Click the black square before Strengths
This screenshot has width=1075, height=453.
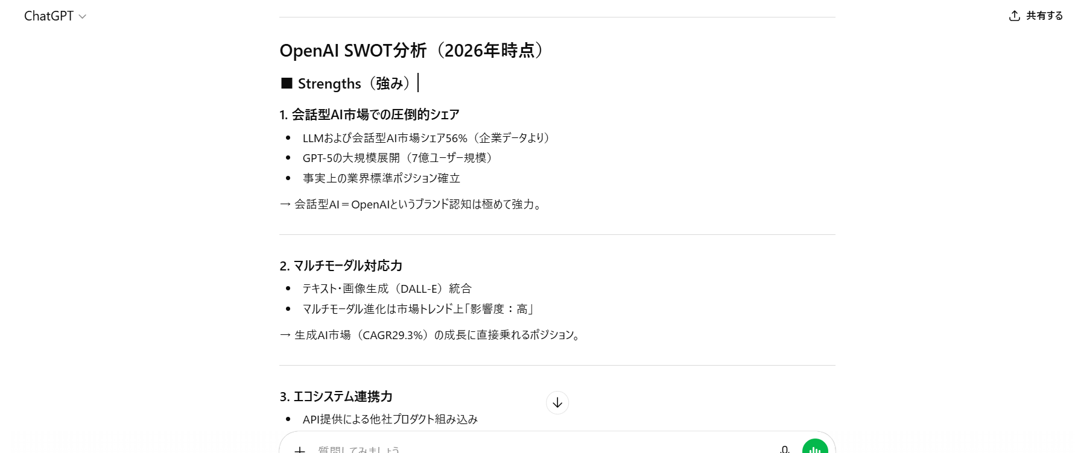(x=287, y=84)
